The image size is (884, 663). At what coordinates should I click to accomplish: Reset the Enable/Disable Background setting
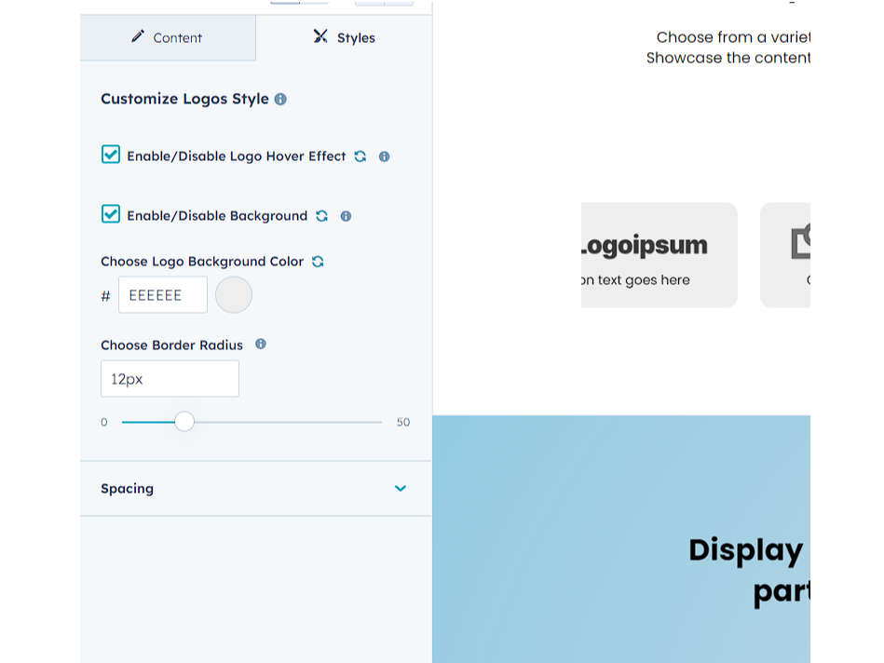tap(322, 215)
